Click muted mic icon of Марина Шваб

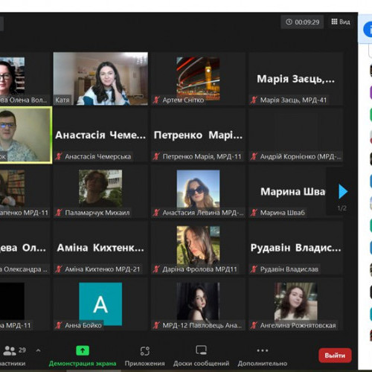pyautogui.click(x=254, y=213)
